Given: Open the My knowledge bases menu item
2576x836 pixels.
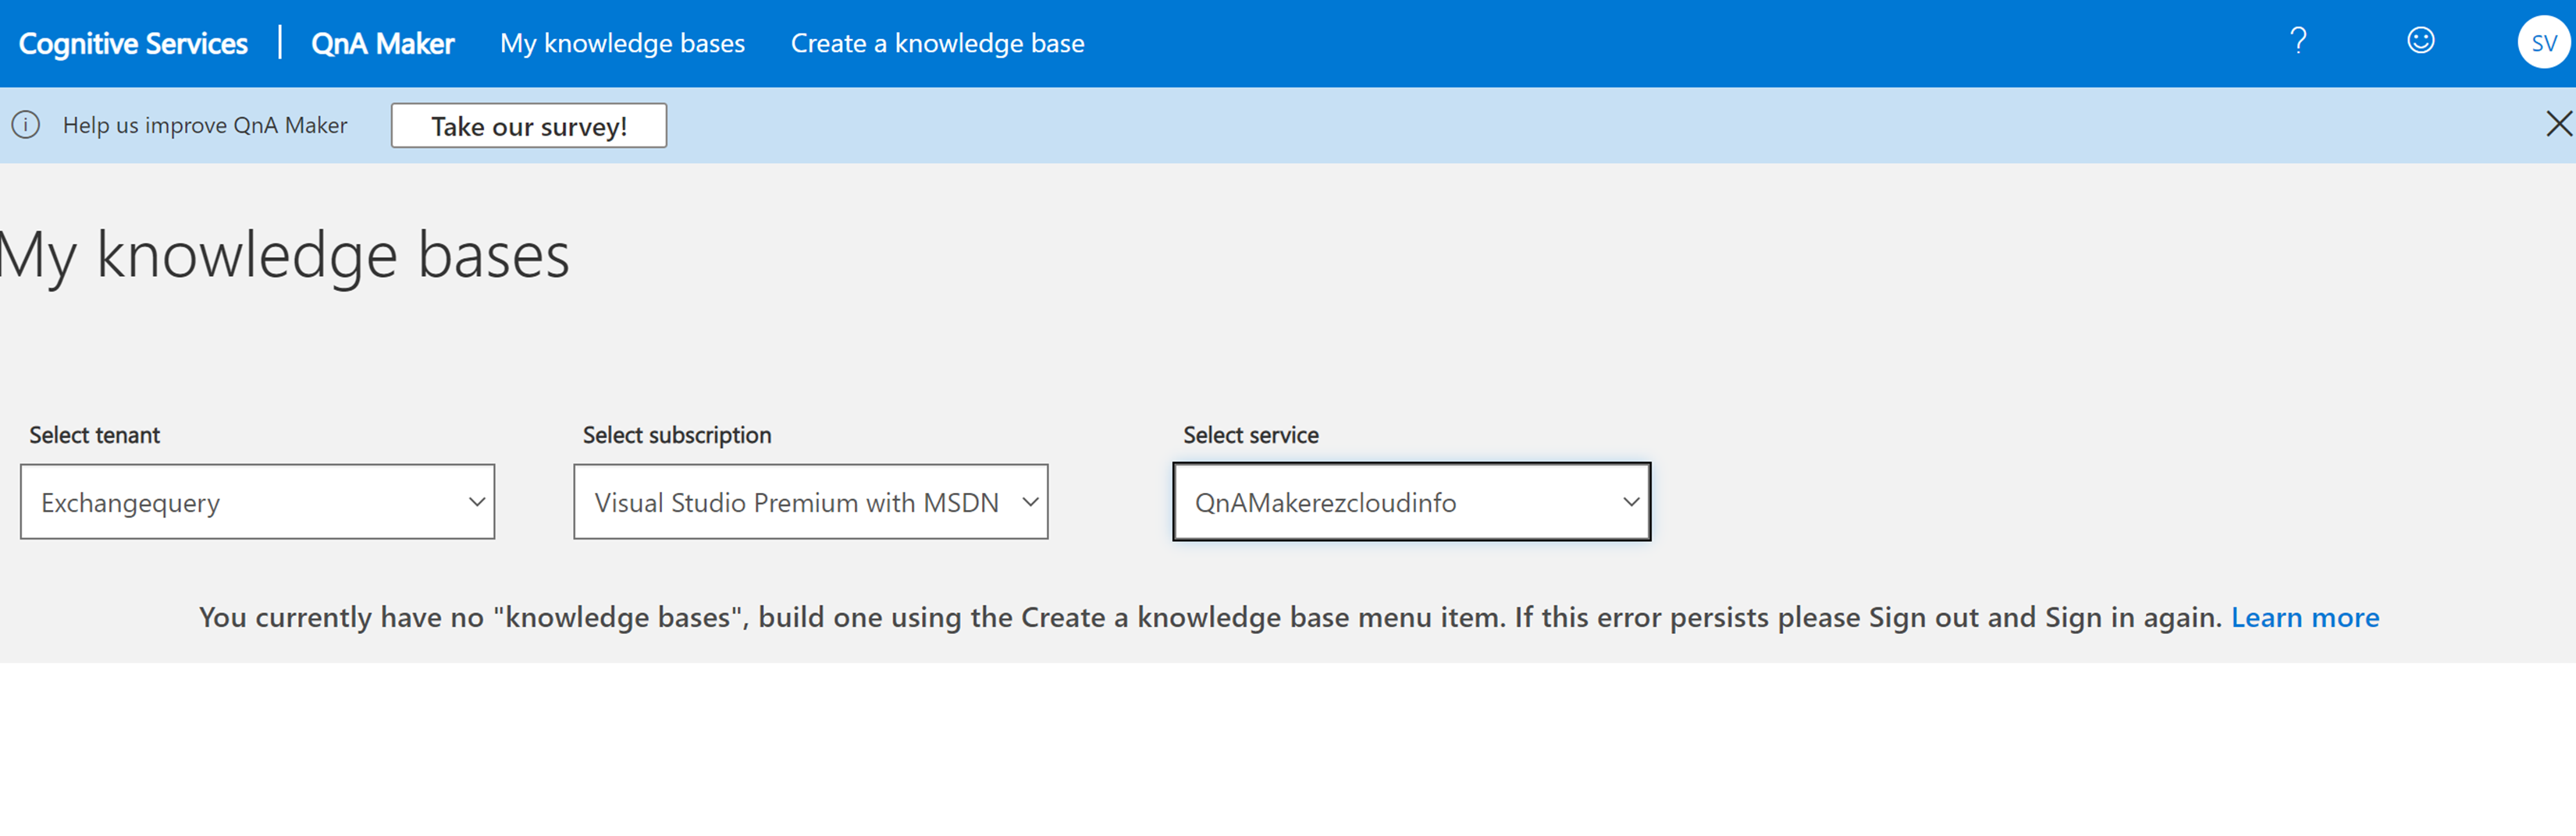Looking at the screenshot, I should pyautogui.click(x=622, y=44).
